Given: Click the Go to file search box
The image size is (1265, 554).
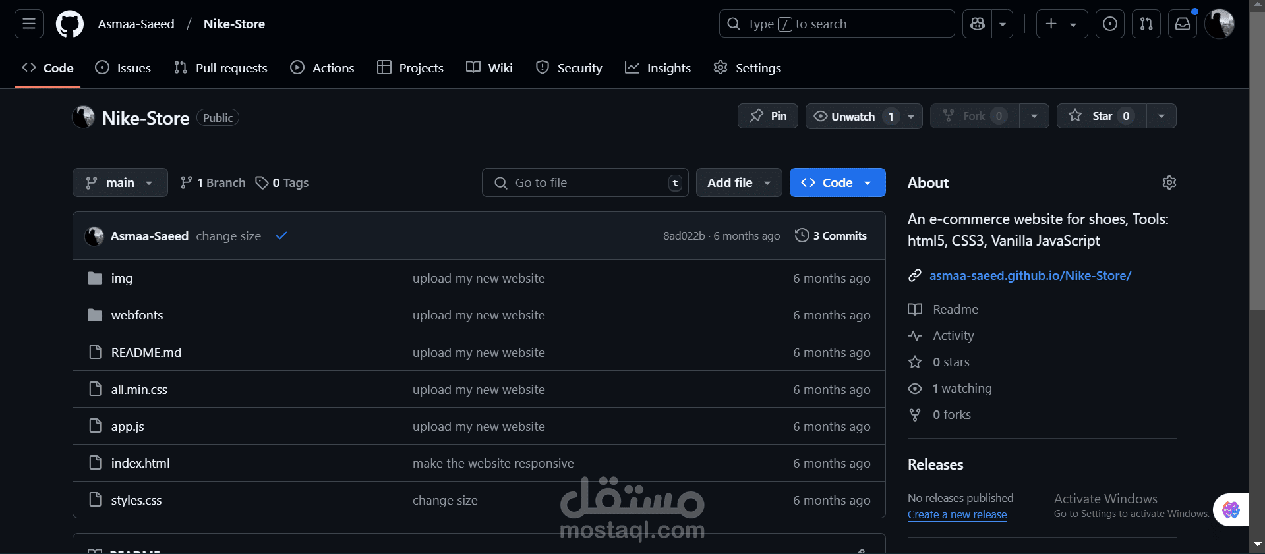Looking at the screenshot, I should 585,182.
